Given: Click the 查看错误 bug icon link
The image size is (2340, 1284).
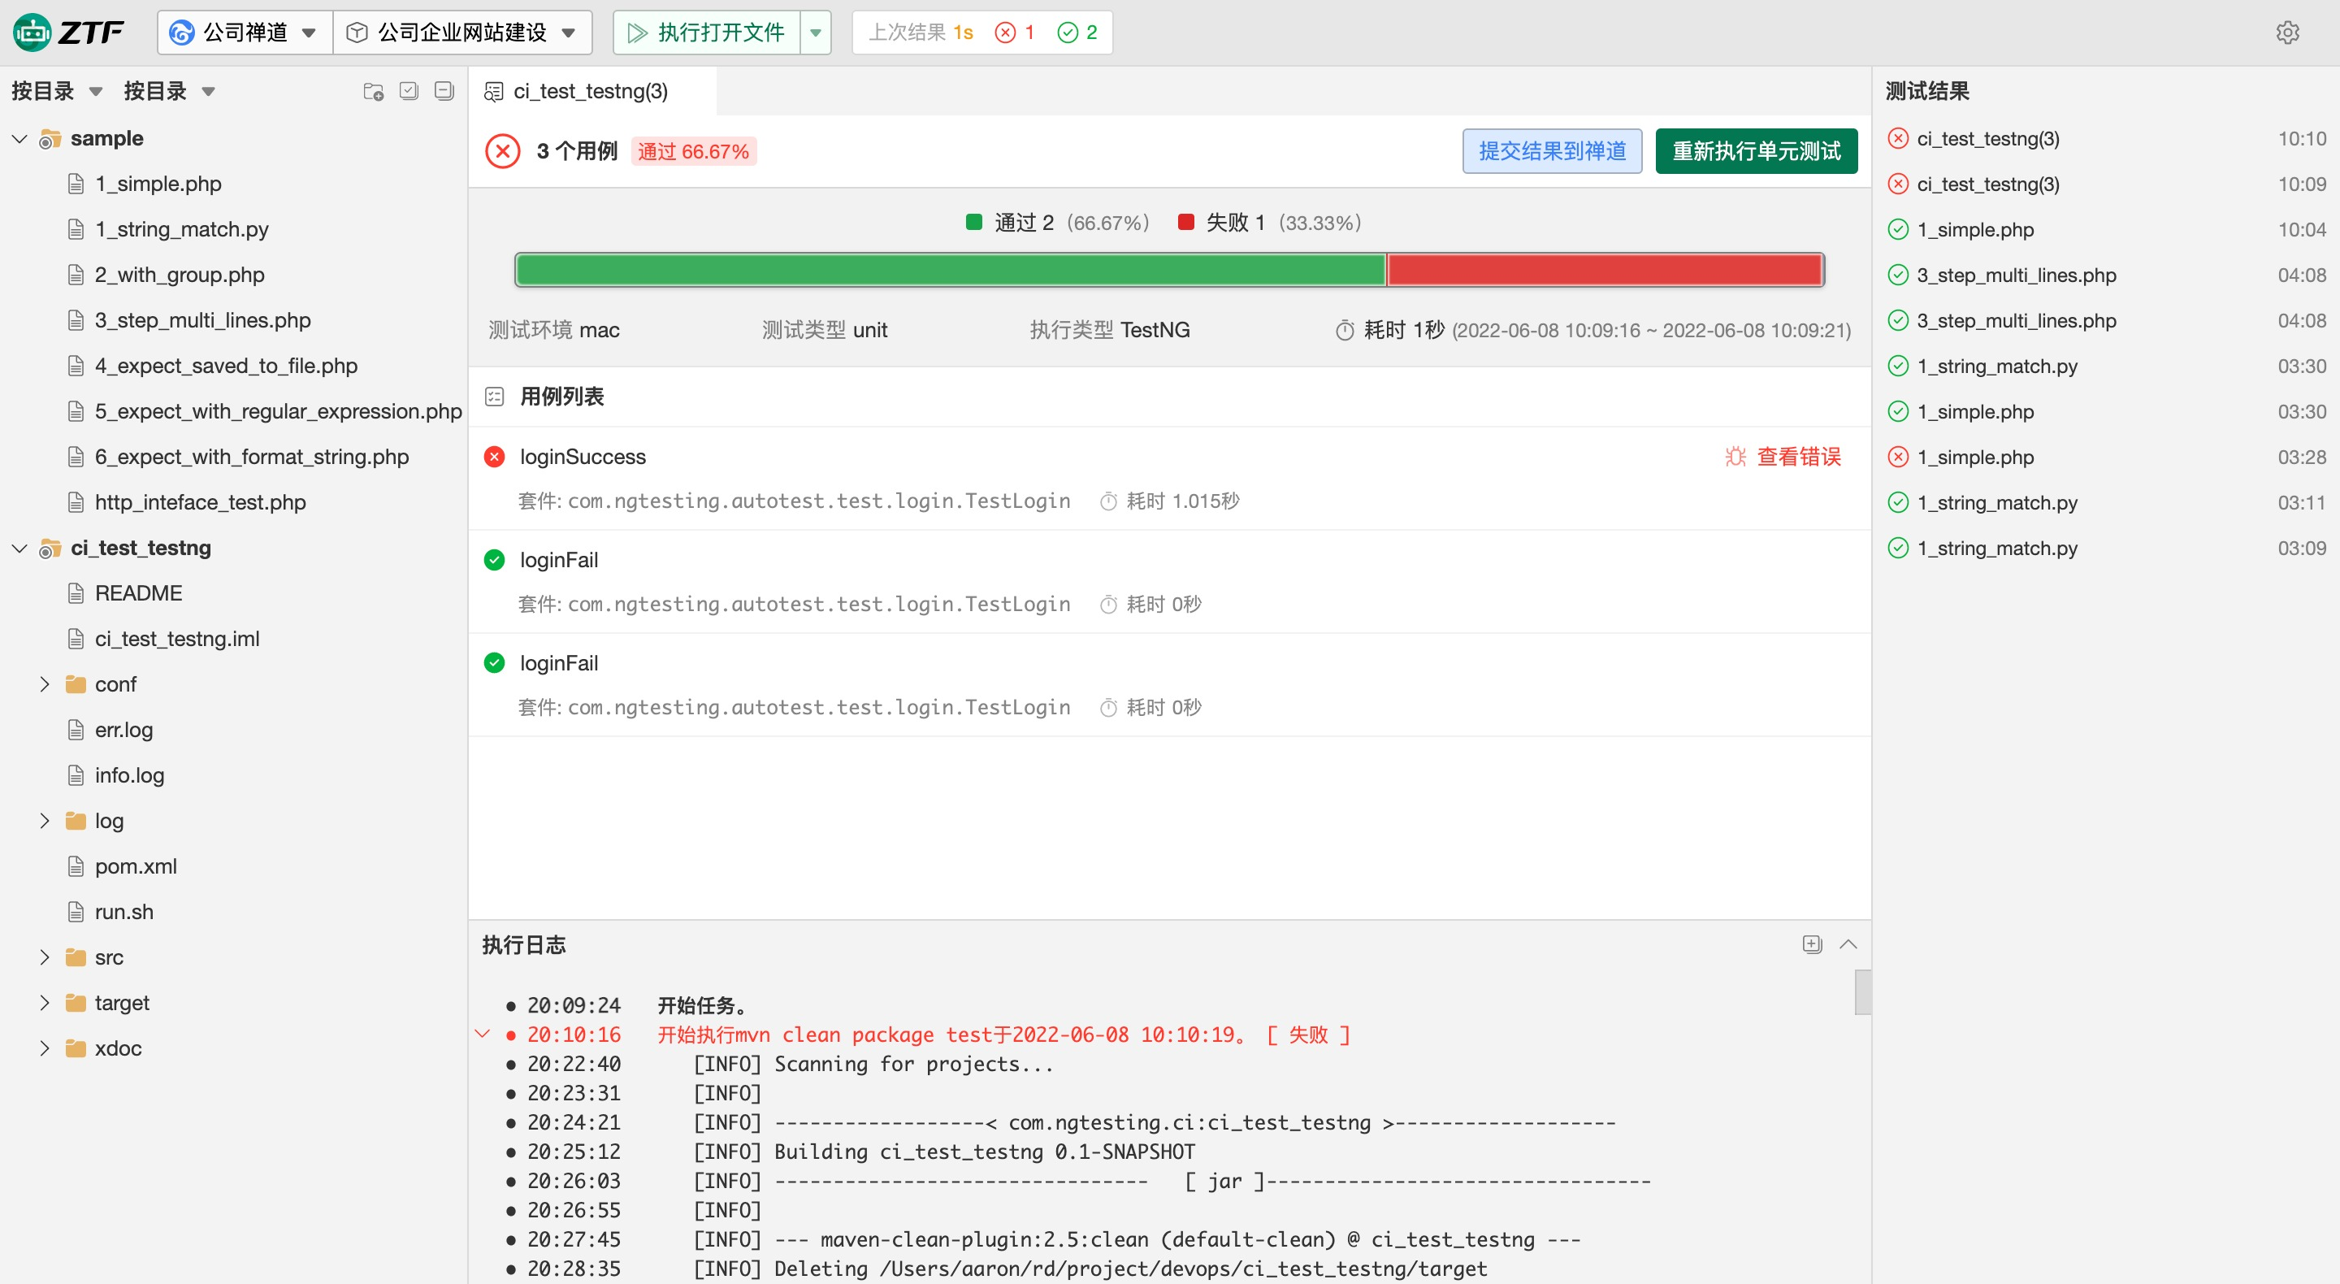Looking at the screenshot, I should [1783, 456].
